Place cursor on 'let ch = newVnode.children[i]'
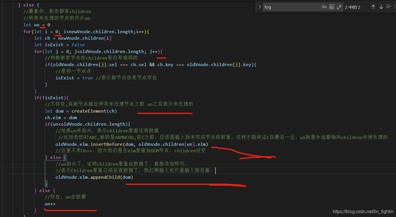Image resolution: width=396 pixels, height=217 pixels. pyautogui.click(x=73, y=38)
